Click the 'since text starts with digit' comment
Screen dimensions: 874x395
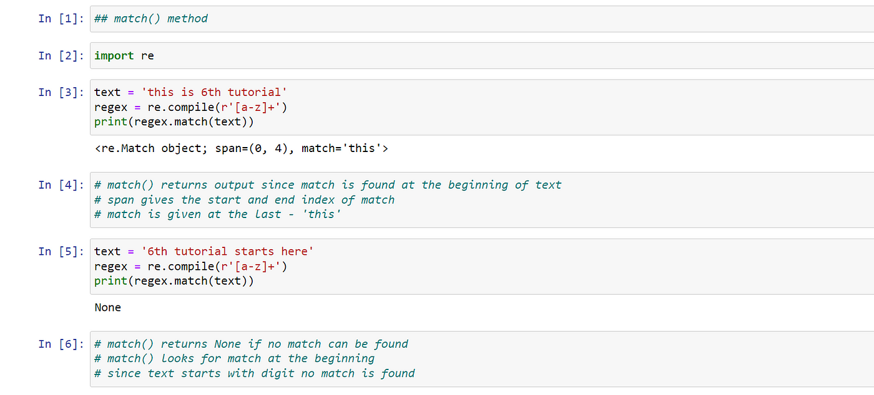[x=255, y=373]
